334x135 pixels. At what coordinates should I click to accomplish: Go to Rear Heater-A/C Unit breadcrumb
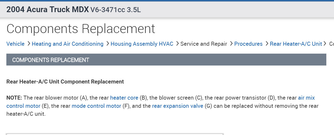(x=296, y=44)
